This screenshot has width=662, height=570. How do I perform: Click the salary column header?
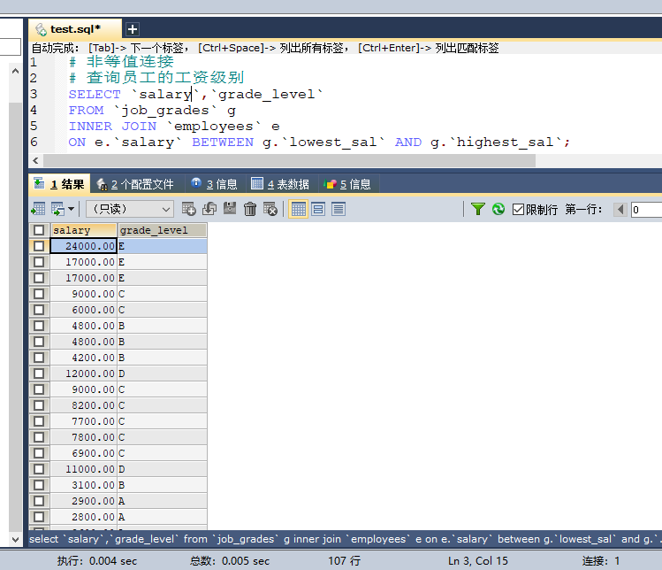coord(84,230)
